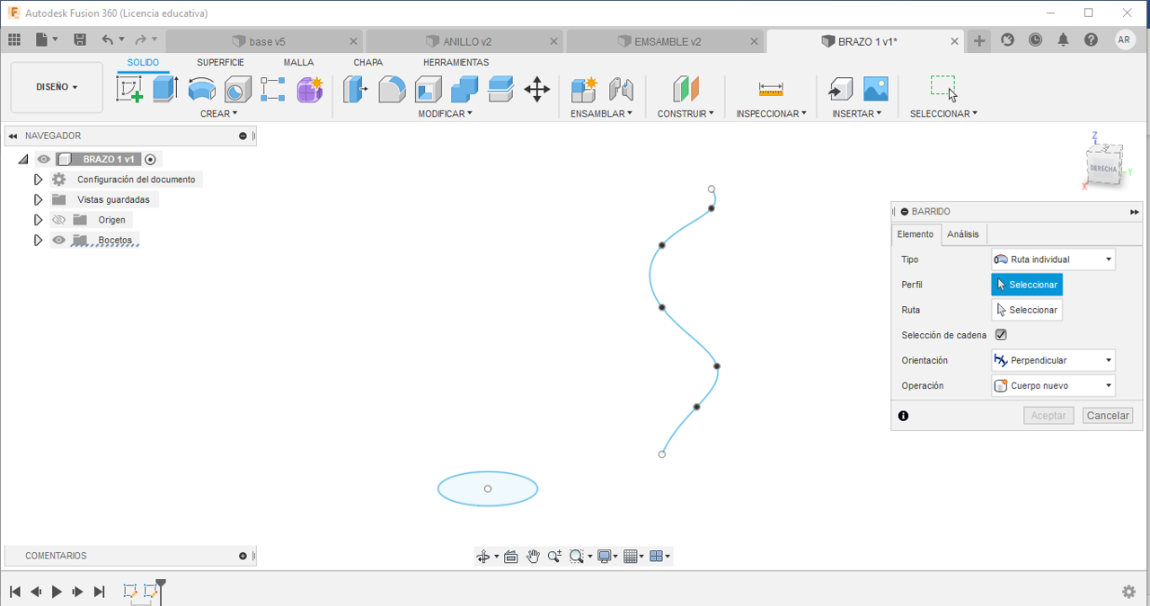Expand the Origen node
This screenshot has width=1150, height=606.
(x=38, y=220)
